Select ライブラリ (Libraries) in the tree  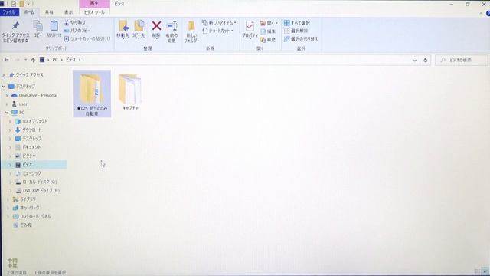24,199
